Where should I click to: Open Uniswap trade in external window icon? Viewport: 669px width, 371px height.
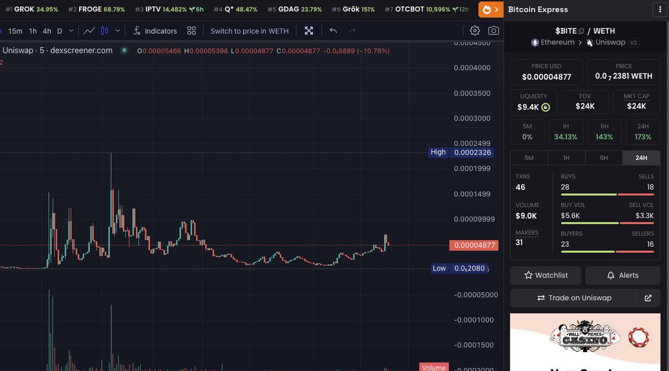[x=648, y=298]
